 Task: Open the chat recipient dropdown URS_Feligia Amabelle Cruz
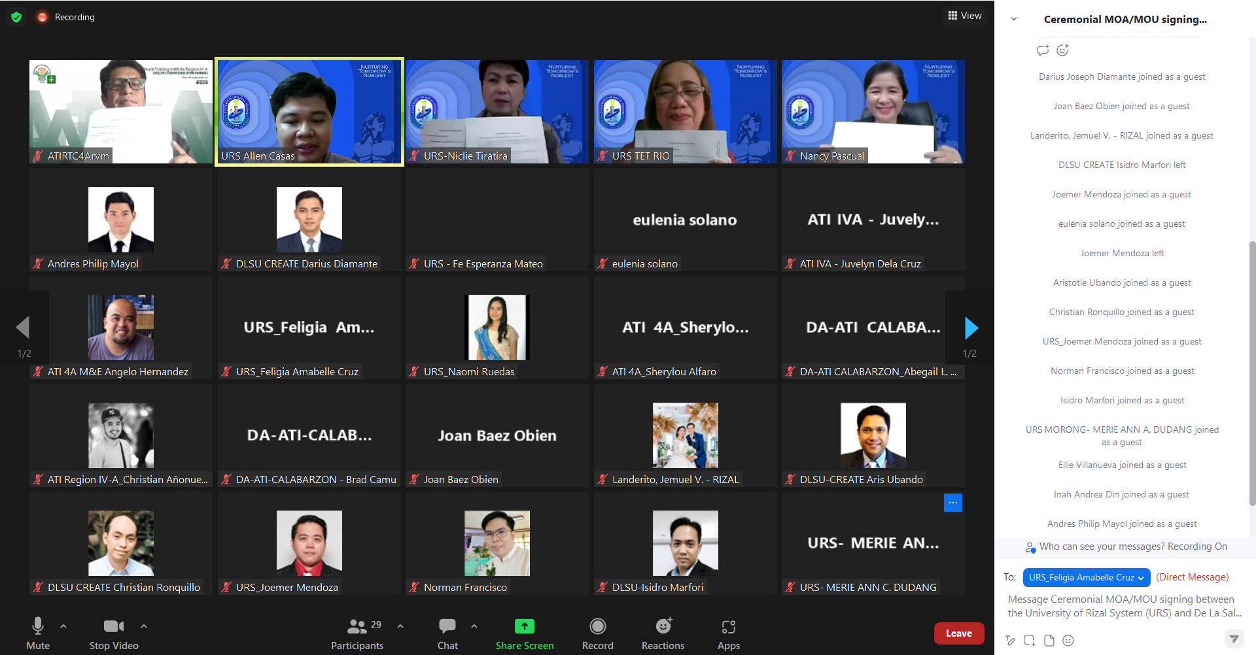pyautogui.click(x=1087, y=577)
